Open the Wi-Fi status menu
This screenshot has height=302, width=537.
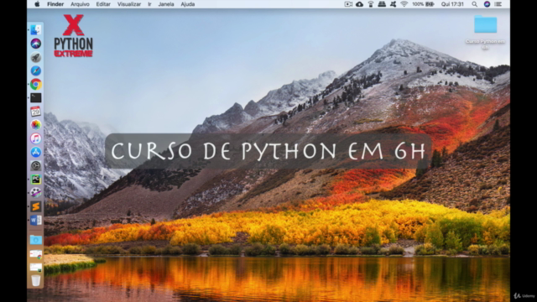(x=404, y=4)
